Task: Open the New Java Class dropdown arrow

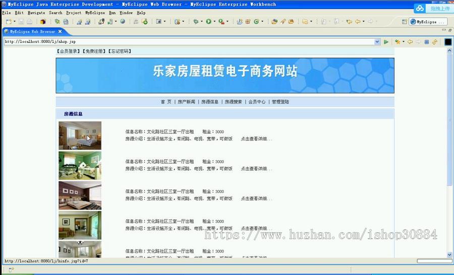Action: coord(262,22)
